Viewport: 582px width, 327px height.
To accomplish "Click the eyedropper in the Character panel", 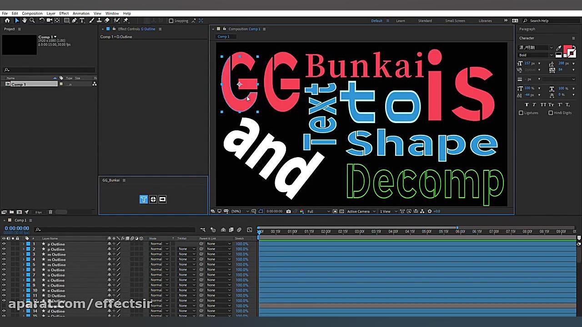I will pos(558,47).
